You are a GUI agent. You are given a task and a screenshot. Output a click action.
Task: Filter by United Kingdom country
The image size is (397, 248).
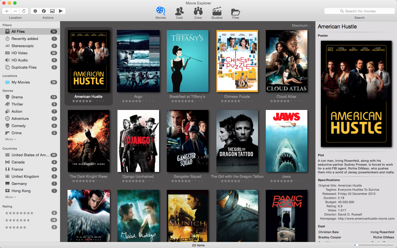(30, 176)
